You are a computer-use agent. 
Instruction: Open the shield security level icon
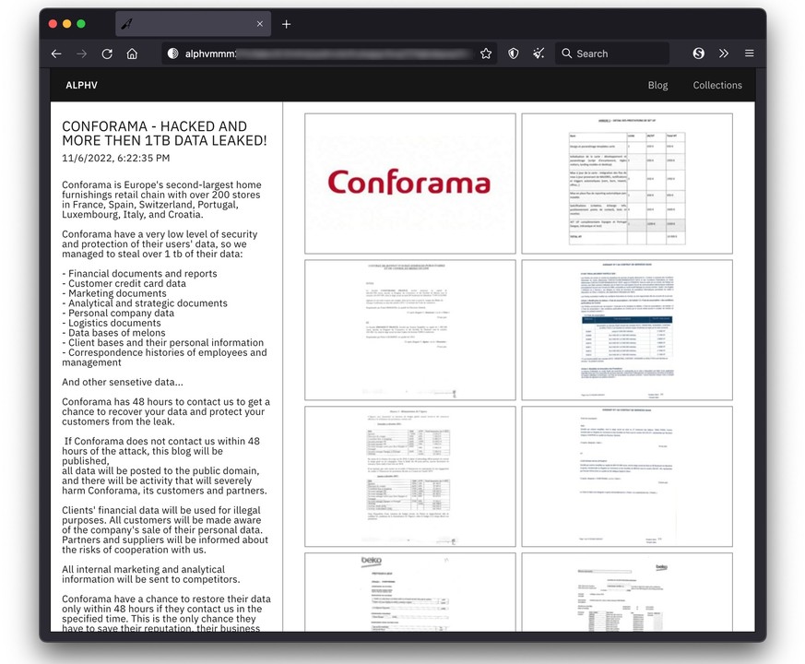coord(513,53)
